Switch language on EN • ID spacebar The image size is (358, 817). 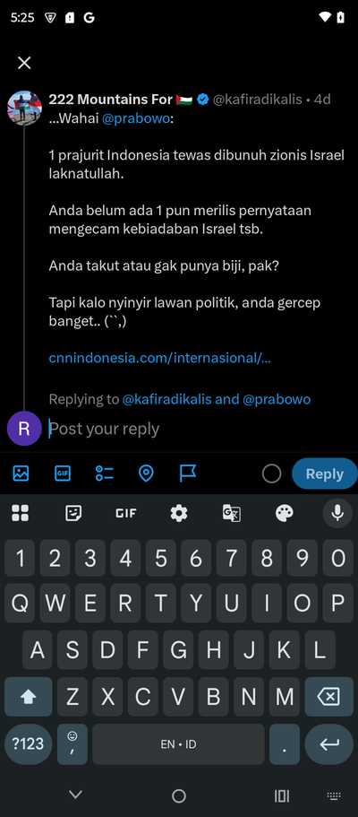[x=178, y=744]
